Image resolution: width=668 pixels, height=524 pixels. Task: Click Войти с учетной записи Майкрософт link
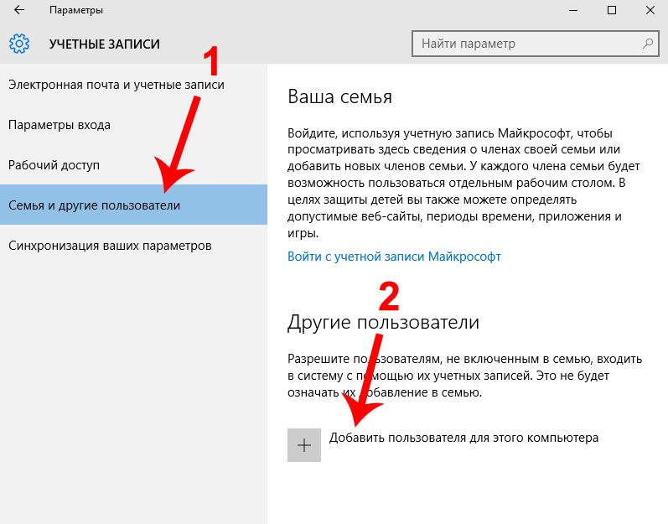394,257
